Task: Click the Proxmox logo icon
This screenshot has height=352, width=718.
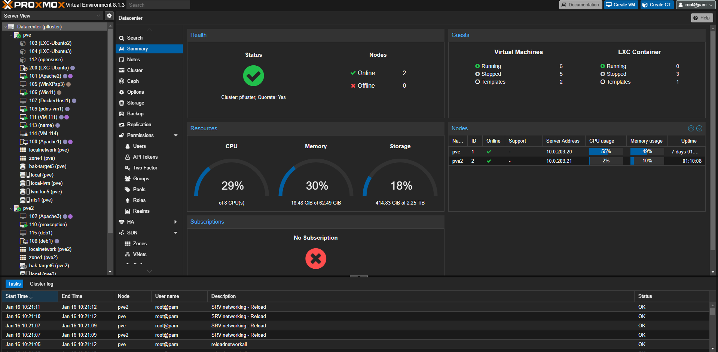Action: [7, 5]
